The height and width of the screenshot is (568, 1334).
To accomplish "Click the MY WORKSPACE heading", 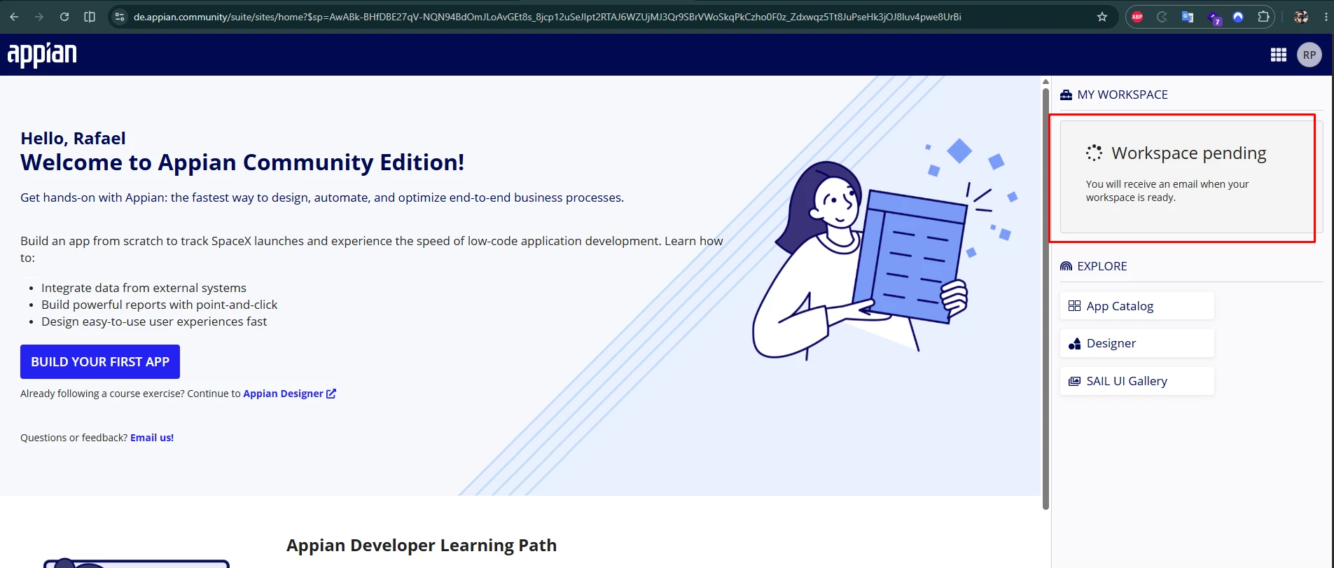I will tap(1123, 95).
